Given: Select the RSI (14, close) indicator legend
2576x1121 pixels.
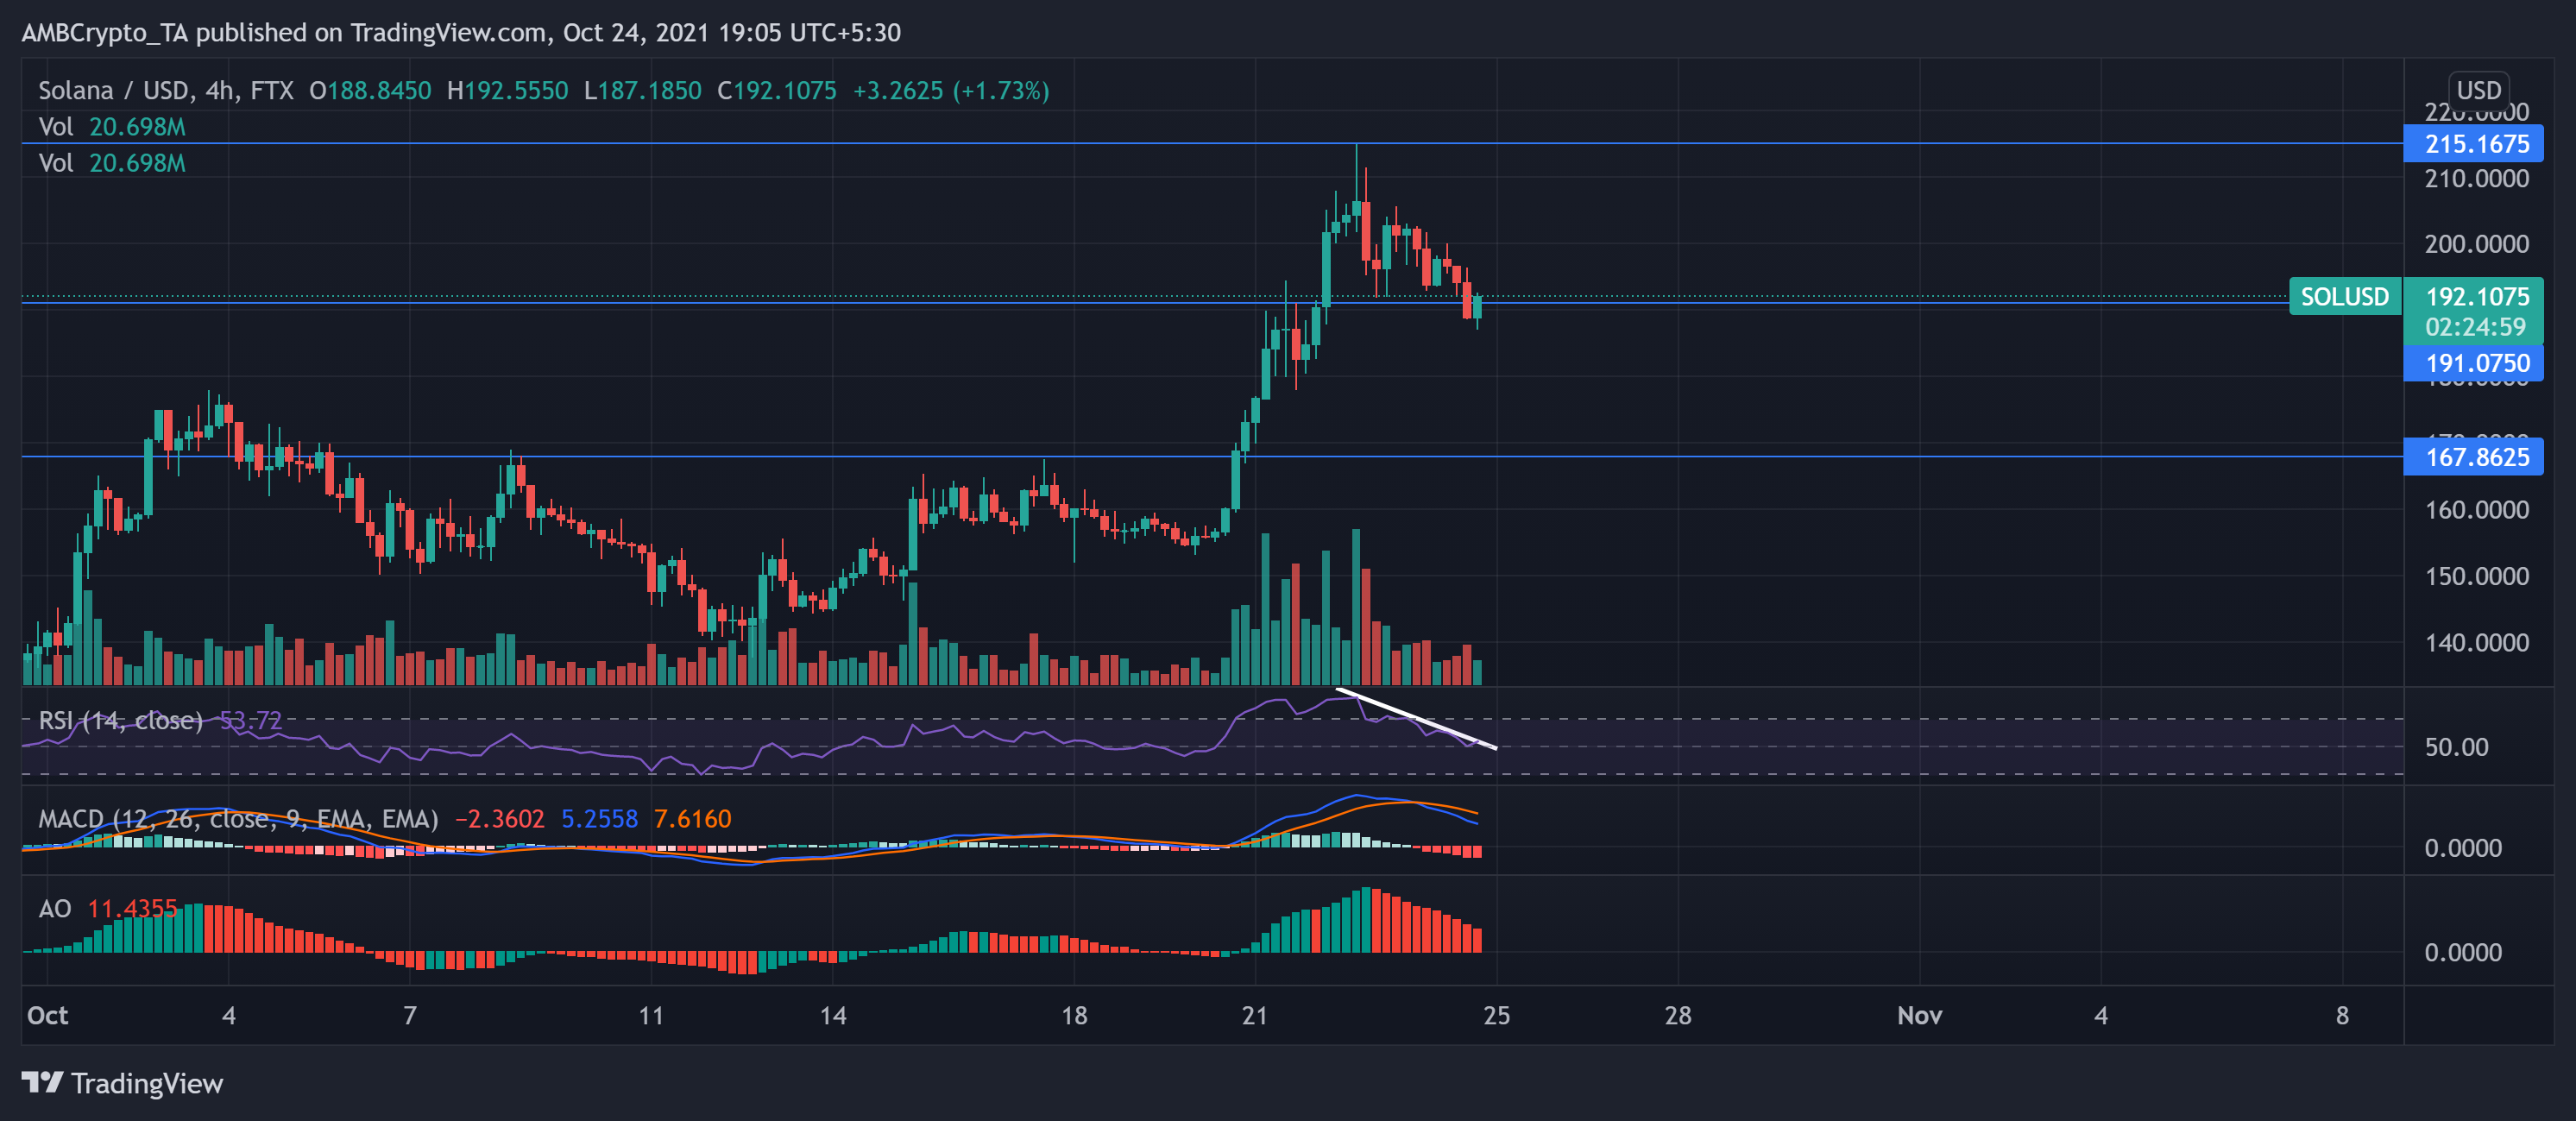Looking at the screenshot, I should 120,720.
